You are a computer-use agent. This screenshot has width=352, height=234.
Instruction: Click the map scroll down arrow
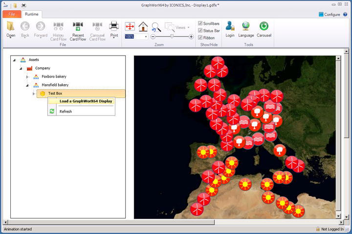point(338,216)
